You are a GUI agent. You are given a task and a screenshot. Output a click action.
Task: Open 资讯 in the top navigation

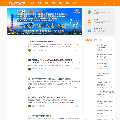coord(39,3)
